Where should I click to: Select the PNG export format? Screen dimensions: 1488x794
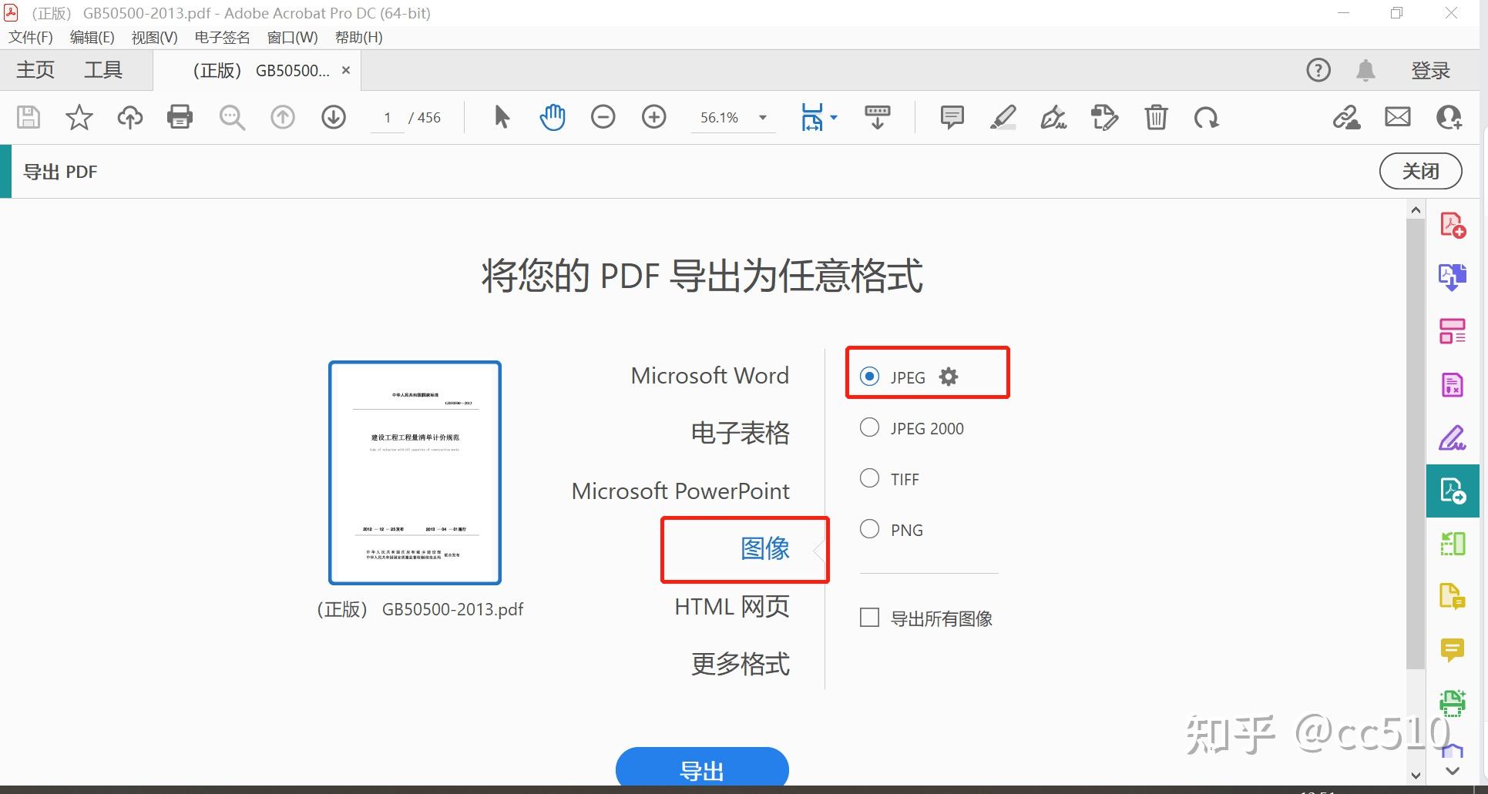[x=869, y=529]
